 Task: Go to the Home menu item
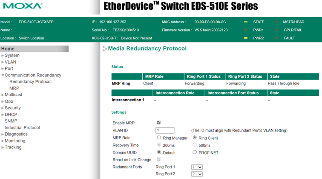pyautogui.click(x=34, y=49)
